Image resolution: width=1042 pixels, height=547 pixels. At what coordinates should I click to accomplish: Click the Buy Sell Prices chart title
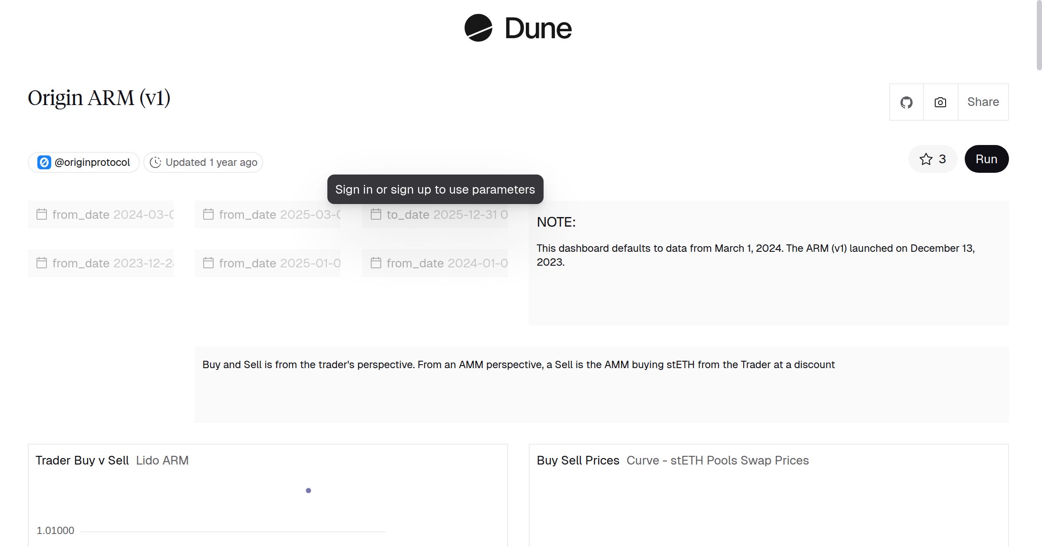click(577, 460)
